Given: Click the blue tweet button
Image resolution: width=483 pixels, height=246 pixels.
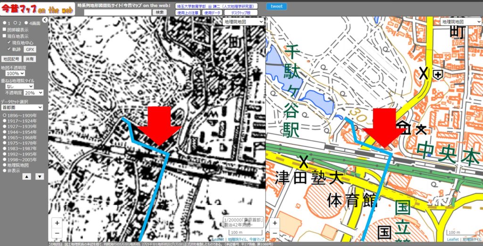Looking at the screenshot, I should click(276, 7).
